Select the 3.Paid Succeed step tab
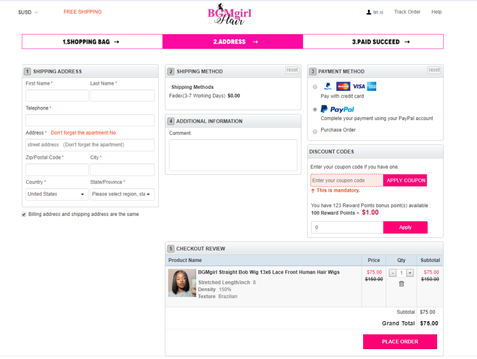The image size is (477, 359). pos(373,42)
